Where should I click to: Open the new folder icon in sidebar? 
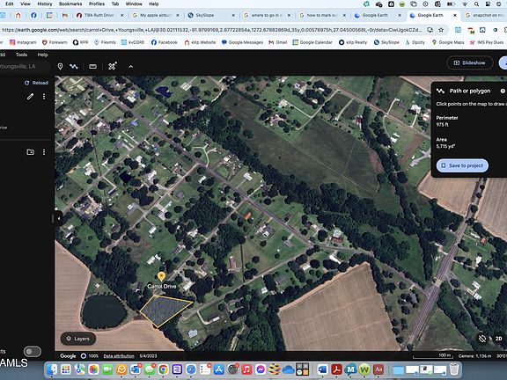pyautogui.click(x=30, y=152)
